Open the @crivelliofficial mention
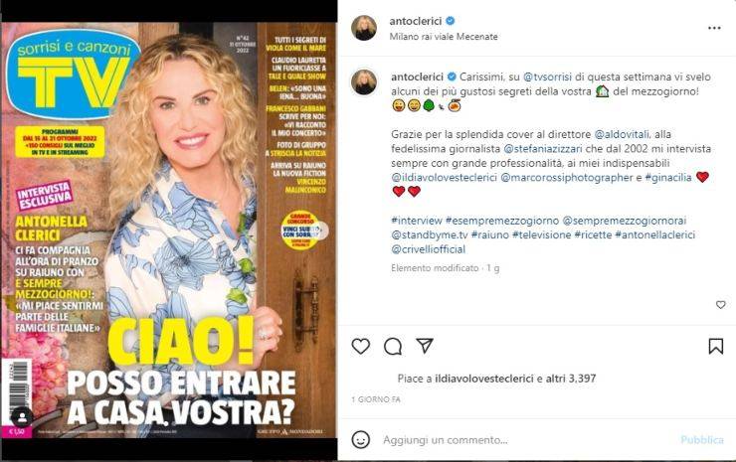The width and height of the screenshot is (736, 462). tap(428, 249)
